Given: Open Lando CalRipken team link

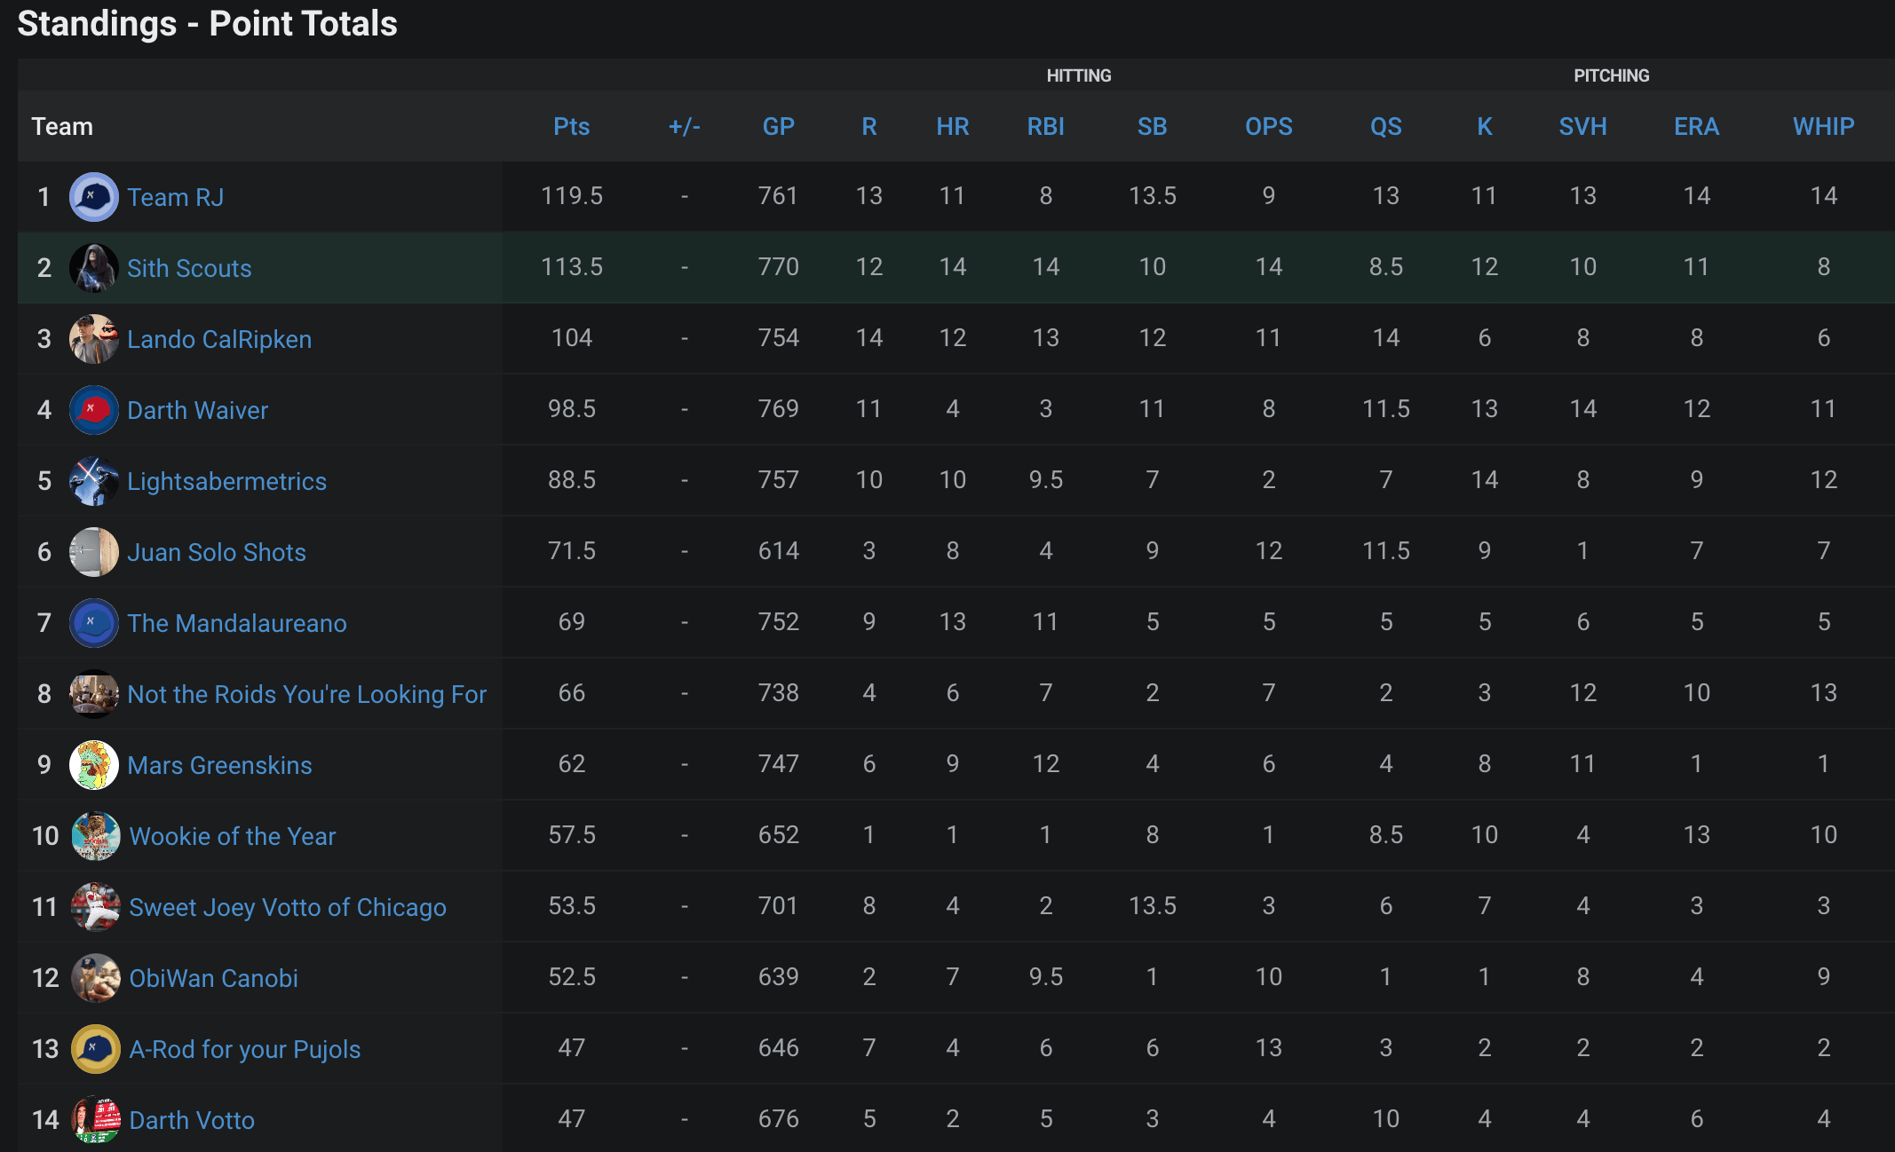Looking at the screenshot, I should tap(219, 339).
